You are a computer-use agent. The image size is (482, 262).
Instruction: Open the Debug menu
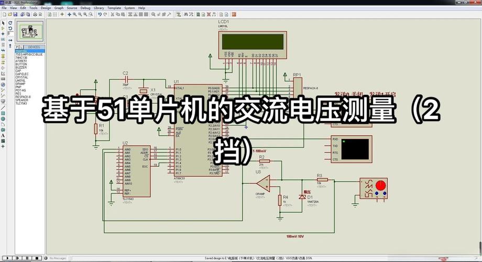point(85,8)
